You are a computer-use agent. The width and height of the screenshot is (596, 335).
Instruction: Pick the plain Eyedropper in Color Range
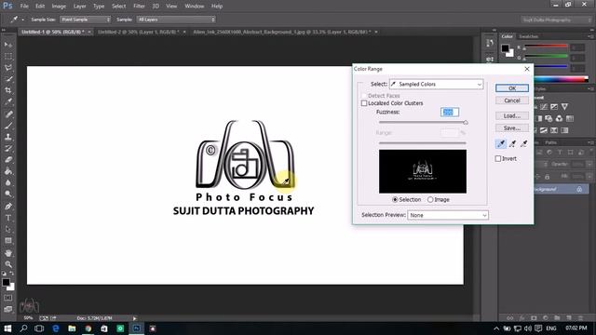(x=501, y=143)
